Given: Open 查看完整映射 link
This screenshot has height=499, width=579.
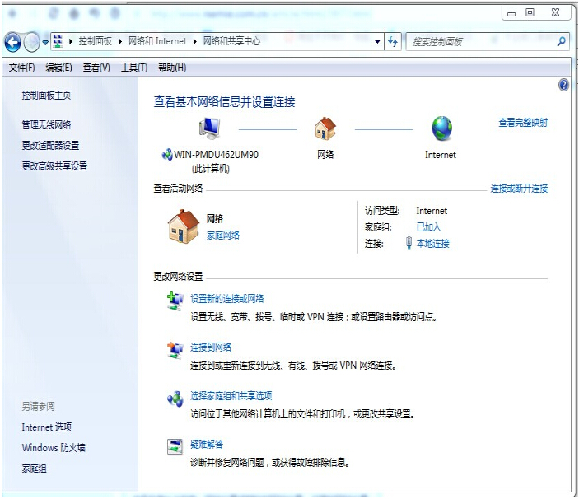Looking at the screenshot, I should click(523, 123).
